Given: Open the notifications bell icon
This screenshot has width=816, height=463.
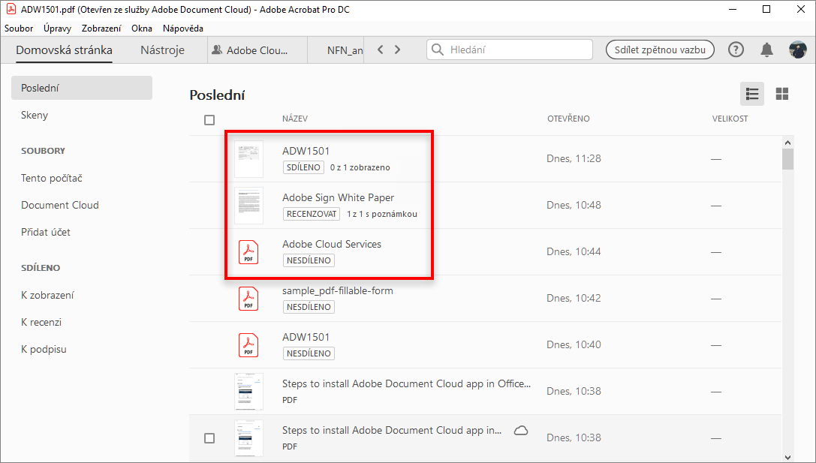Looking at the screenshot, I should pos(766,50).
